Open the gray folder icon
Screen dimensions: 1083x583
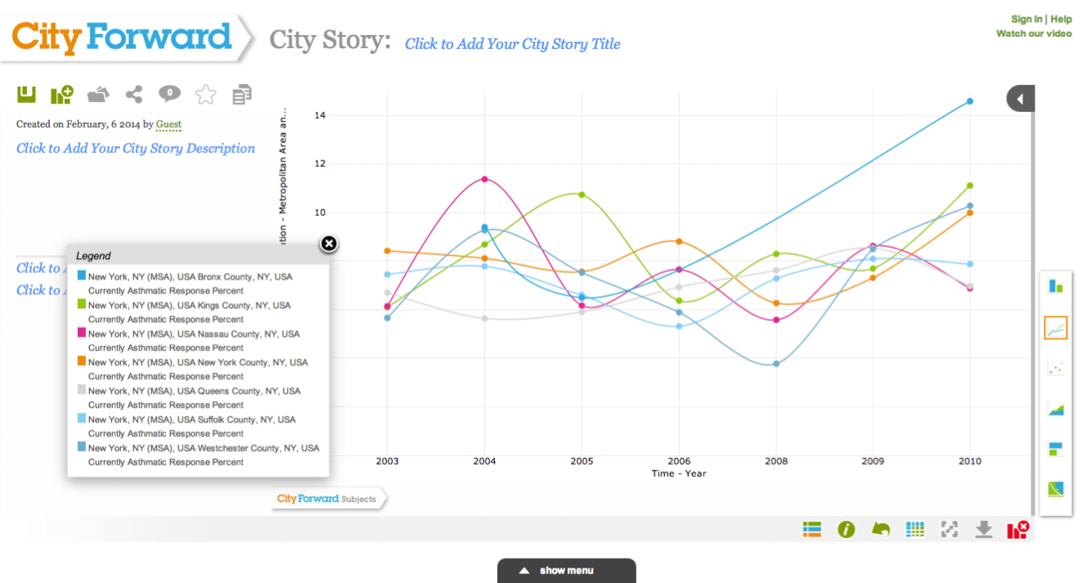(x=98, y=95)
